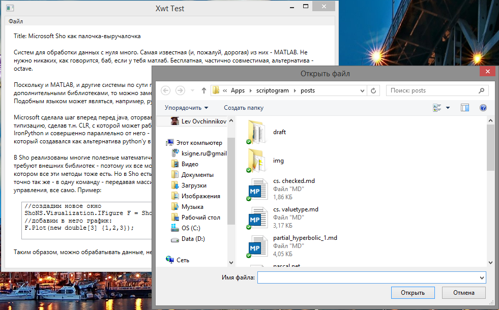The image size is (499, 310).
Task: Open help via the question mark icon
Action: (482, 107)
